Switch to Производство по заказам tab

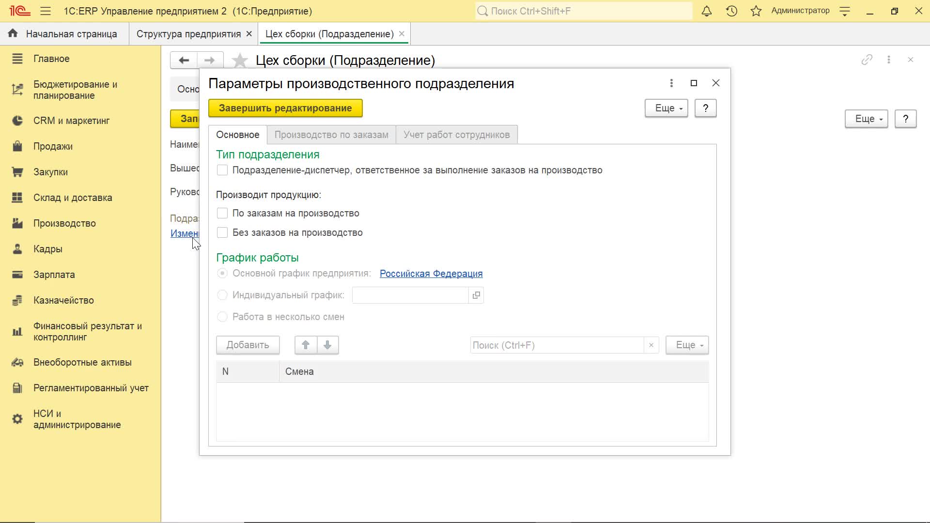331,135
